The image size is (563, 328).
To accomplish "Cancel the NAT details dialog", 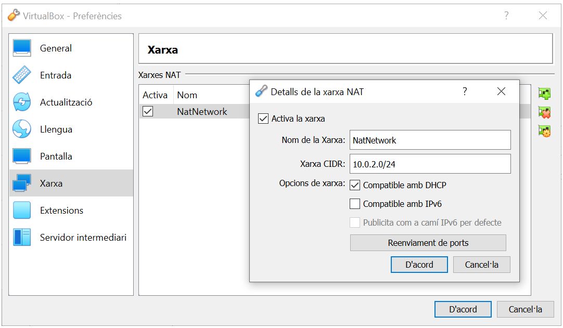I will pyautogui.click(x=481, y=265).
